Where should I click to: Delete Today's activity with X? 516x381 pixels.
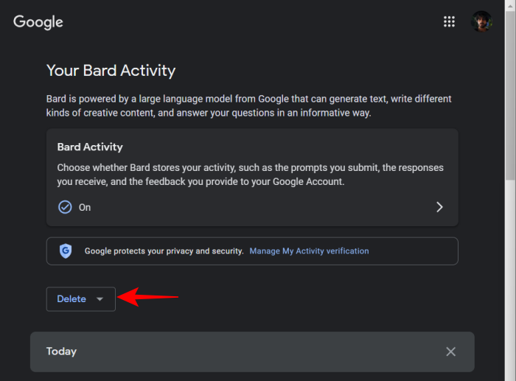click(x=450, y=352)
